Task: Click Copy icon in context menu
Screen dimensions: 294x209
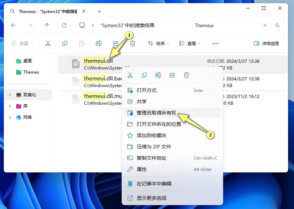Action: click(144, 75)
